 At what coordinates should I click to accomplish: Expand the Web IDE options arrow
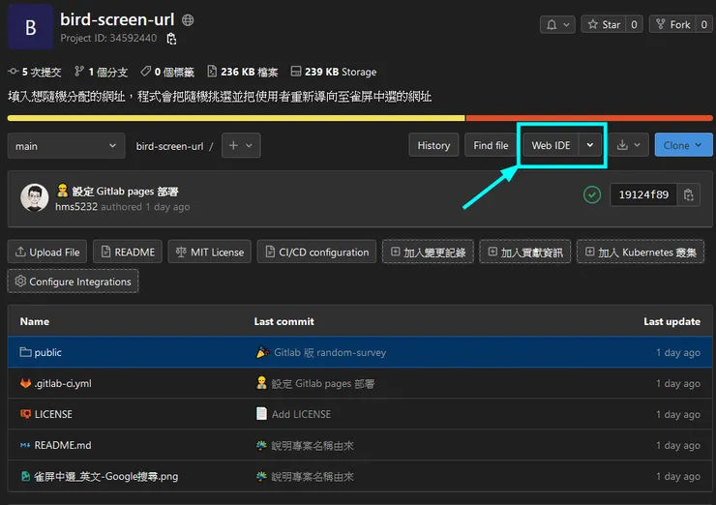(590, 145)
